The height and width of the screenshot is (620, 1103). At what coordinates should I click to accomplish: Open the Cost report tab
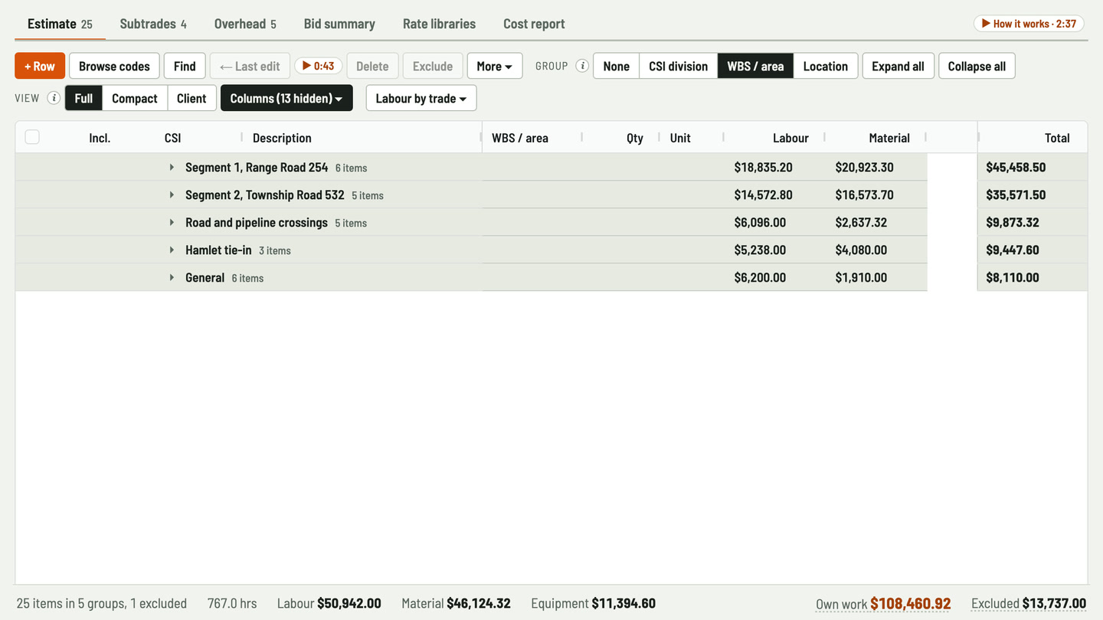(534, 24)
